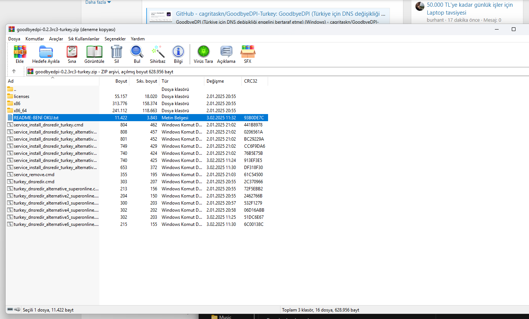Open the Komutlar menu

click(x=34, y=39)
